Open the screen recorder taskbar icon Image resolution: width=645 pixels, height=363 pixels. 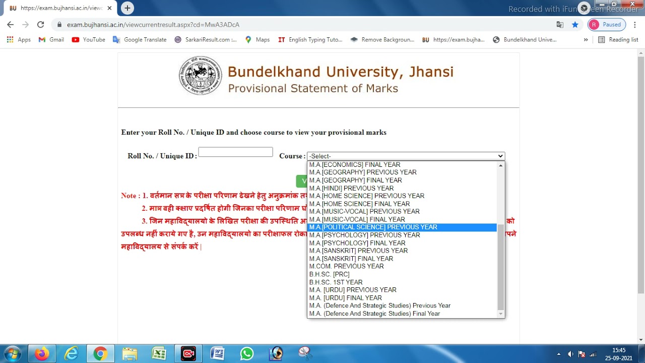point(188,353)
